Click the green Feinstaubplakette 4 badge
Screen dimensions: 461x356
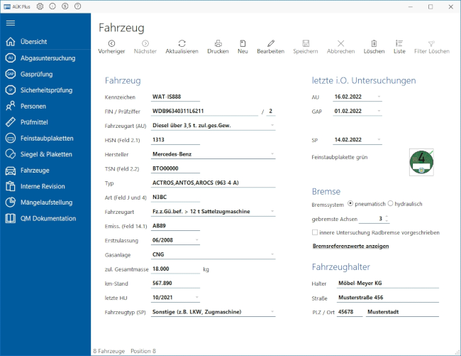[421, 161]
